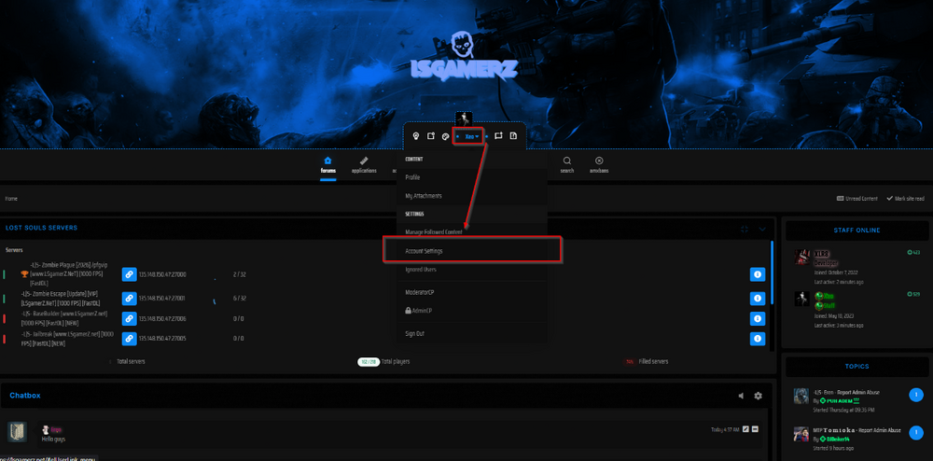
Task: Choose Sign Out in the user menu
Action: [x=414, y=333]
